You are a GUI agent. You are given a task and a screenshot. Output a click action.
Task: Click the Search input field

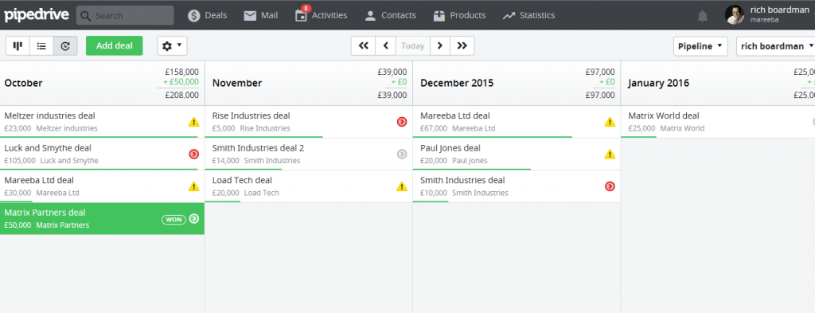point(125,16)
